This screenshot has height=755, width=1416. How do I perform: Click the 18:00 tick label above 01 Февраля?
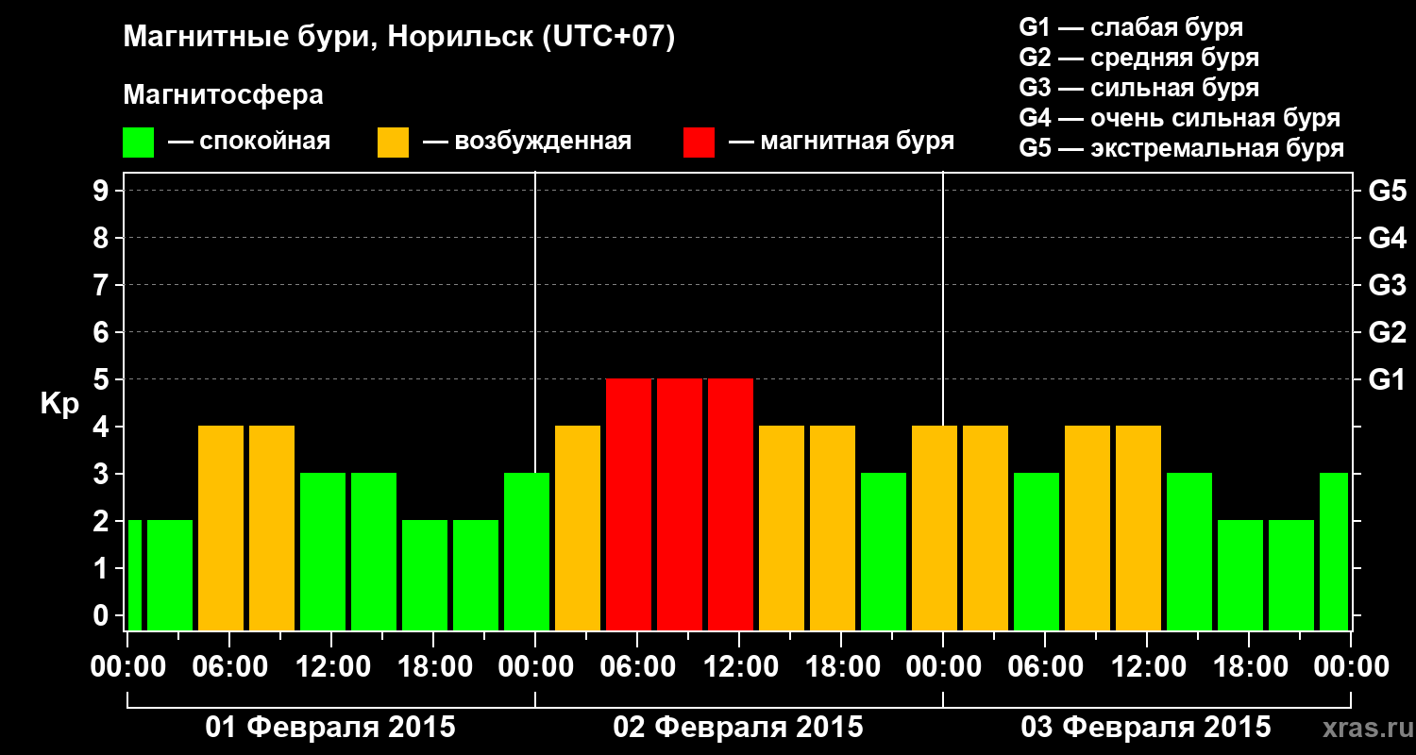[x=433, y=667]
